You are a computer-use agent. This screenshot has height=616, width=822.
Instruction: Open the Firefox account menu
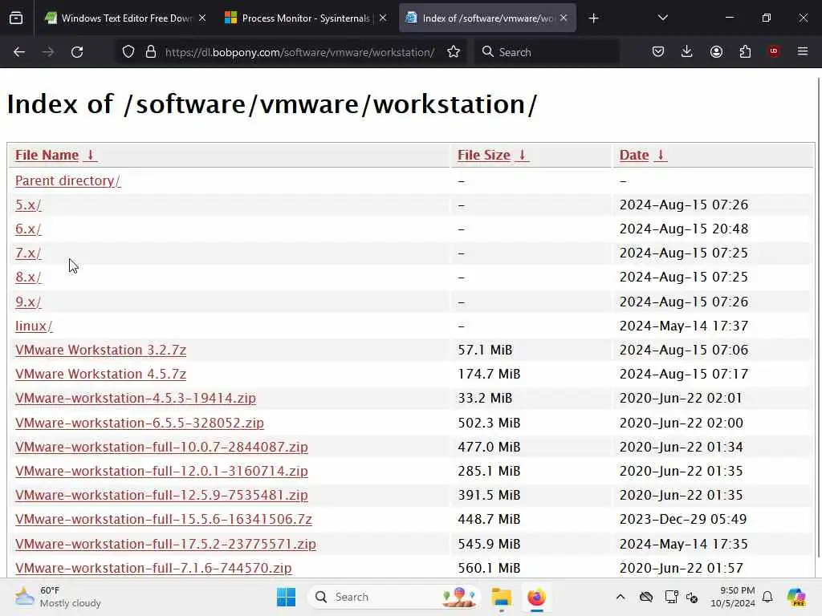(716, 52)
